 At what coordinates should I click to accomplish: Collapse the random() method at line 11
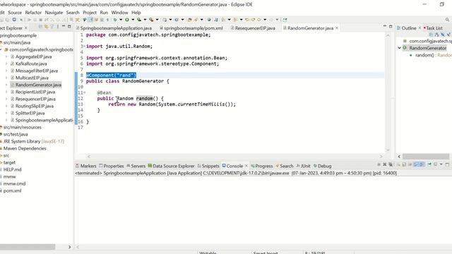click(x=84, y=92)
